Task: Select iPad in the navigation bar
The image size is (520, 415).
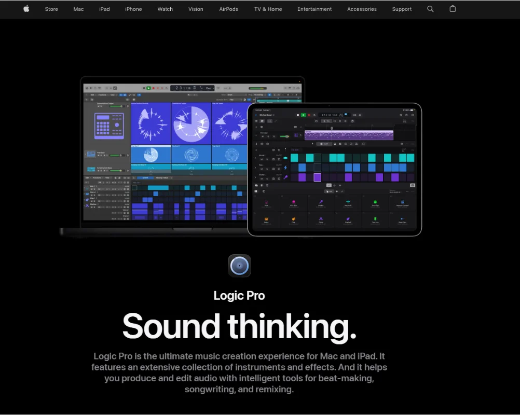Action: pyautogui.click(x=104, y=9)
